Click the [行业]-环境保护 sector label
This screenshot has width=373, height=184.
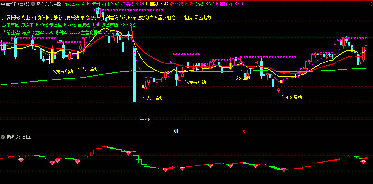35,17
